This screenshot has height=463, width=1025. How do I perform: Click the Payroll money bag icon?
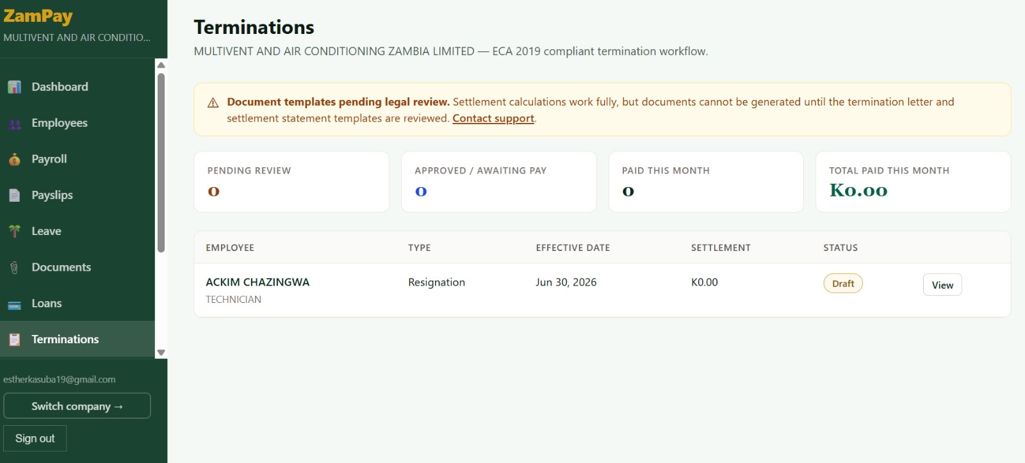[15, 159]
